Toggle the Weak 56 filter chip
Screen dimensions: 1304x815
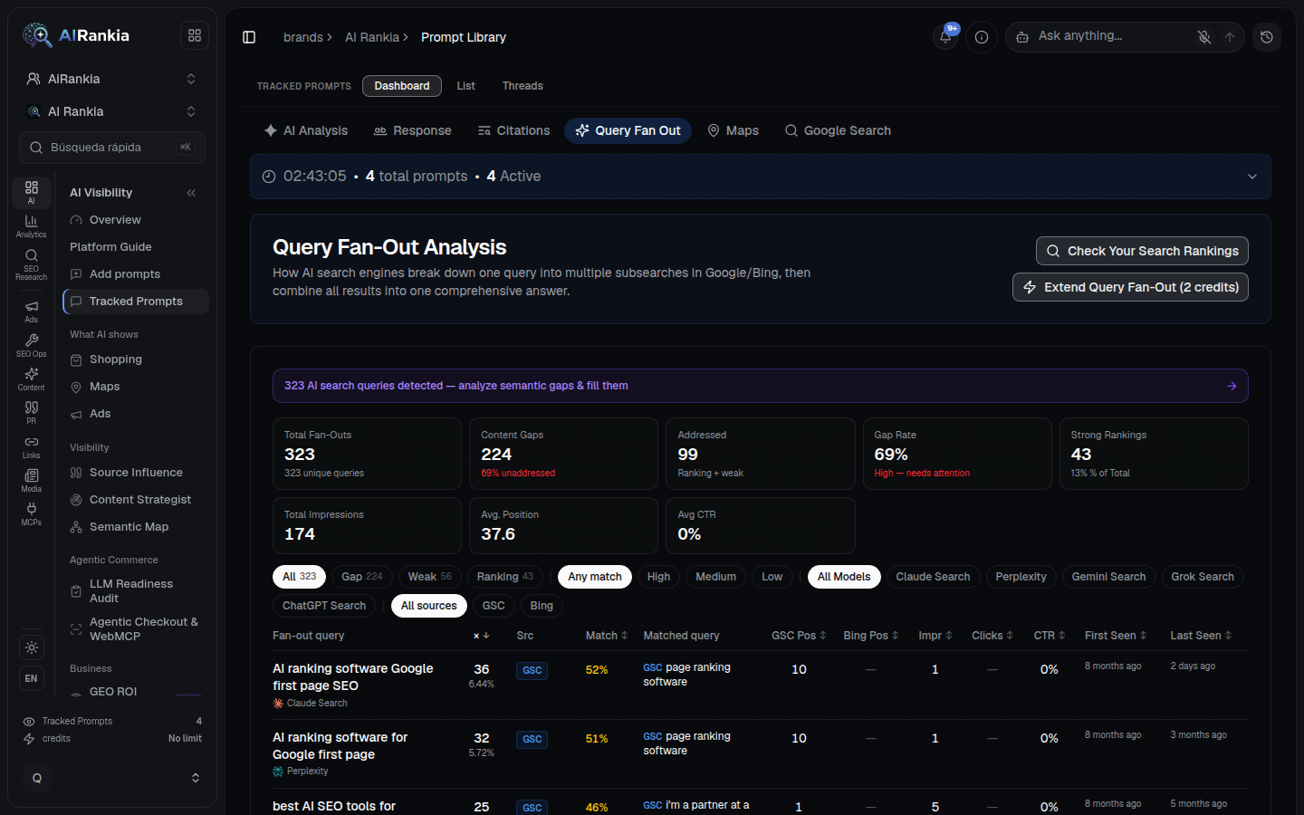(430, 577)
